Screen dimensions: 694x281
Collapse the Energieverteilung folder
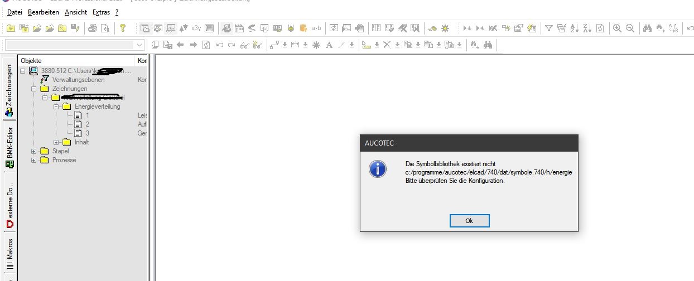coord(56,106)
